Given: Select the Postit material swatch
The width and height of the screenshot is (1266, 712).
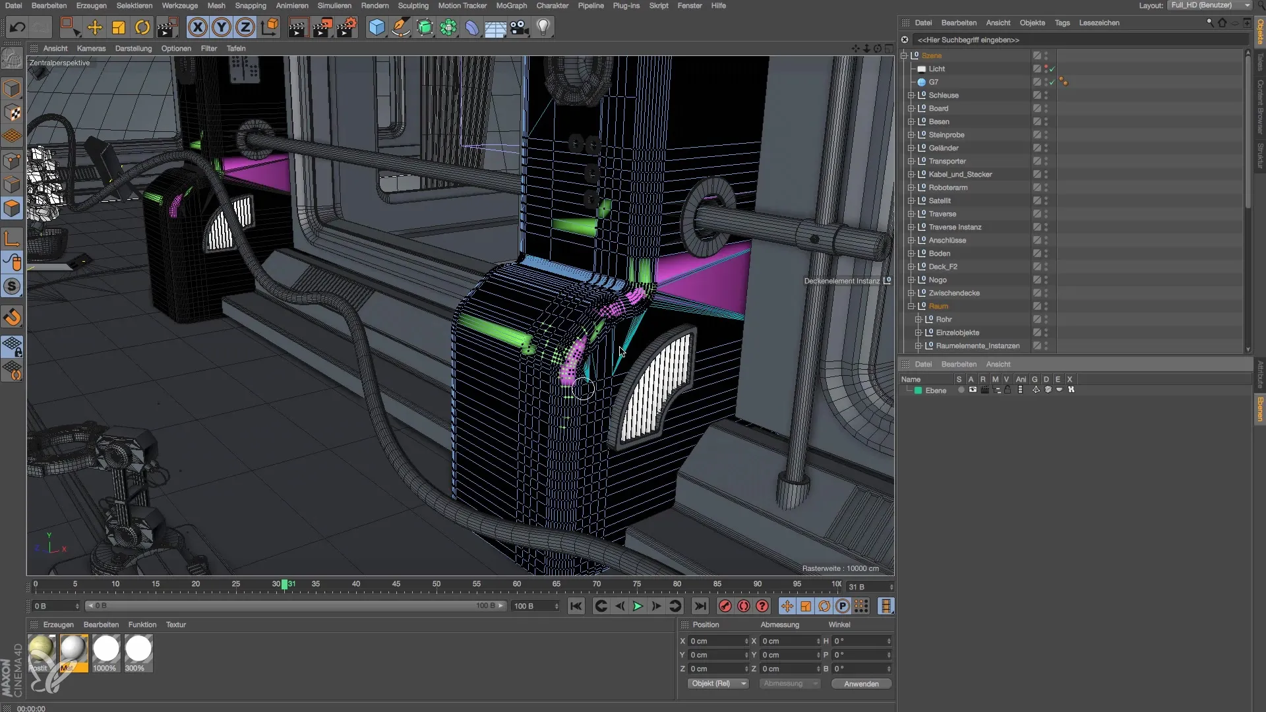Looking at the screenshot, I should [42, 653].
